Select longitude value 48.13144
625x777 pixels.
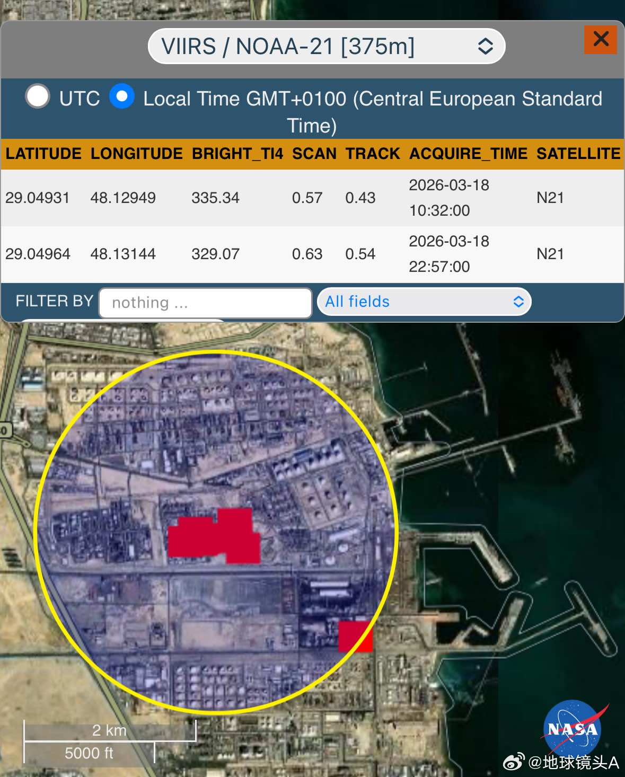(x=123, y=254)
